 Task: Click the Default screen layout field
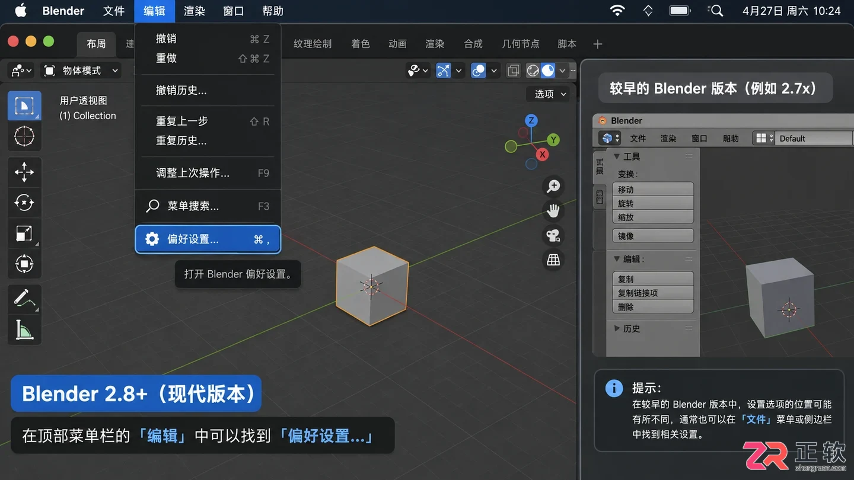tap(814, 138)
